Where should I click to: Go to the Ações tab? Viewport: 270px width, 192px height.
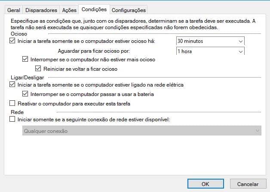pyautogui.click(x=69, y=9)
